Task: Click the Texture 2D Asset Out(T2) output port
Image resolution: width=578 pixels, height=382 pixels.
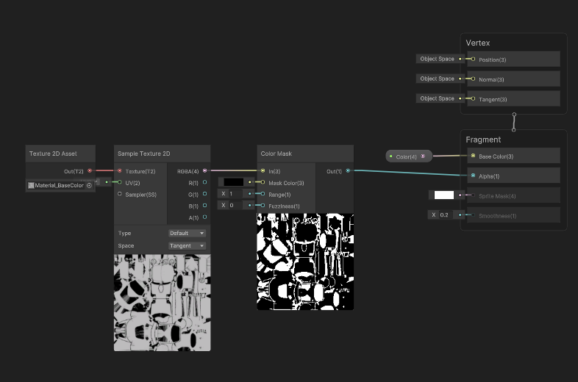Action: point(90,171)
